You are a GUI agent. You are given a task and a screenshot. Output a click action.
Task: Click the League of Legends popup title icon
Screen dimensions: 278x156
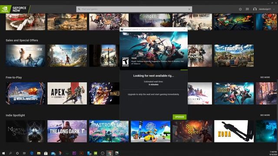click(122, 29)
